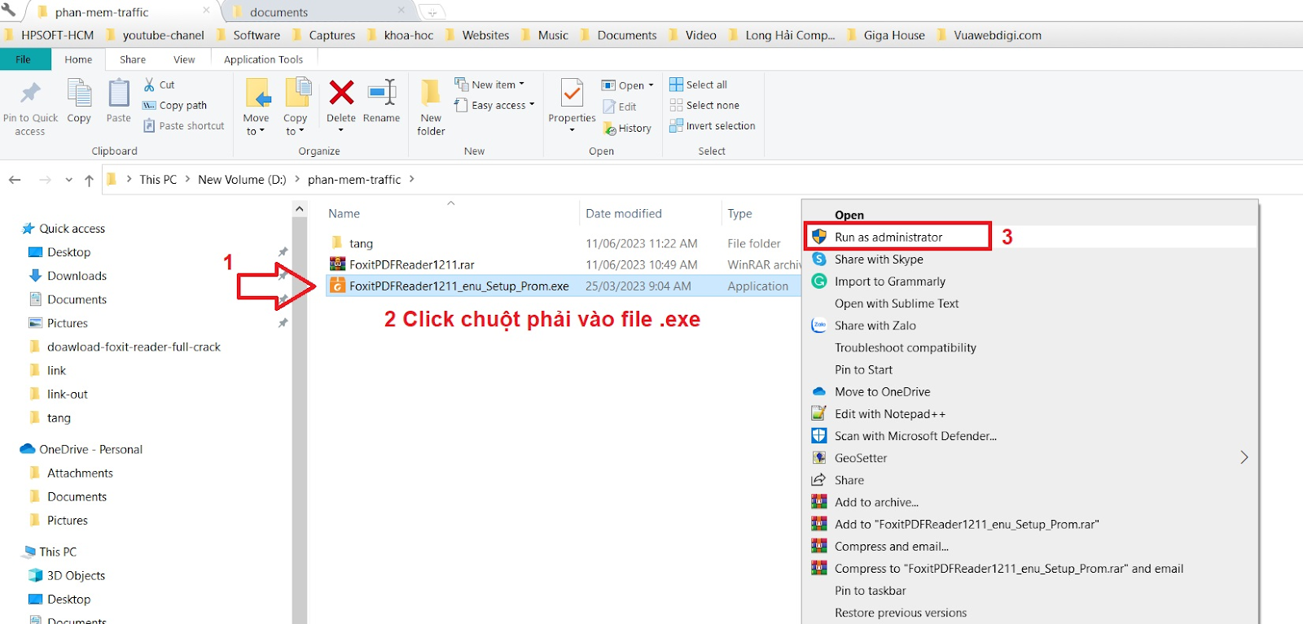Expand the GeoSetter submenu arrow
The image size is (1303, 624).
coord(1244,458)
